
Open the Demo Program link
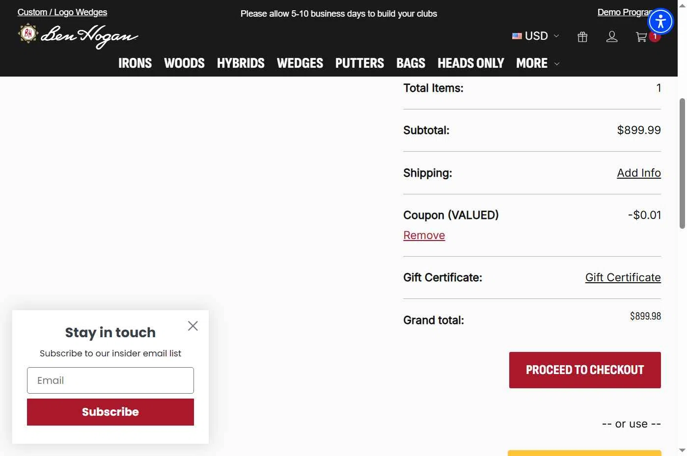[624, 12]
